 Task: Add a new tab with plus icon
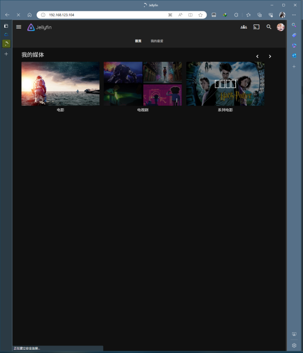tap(6, 54)
